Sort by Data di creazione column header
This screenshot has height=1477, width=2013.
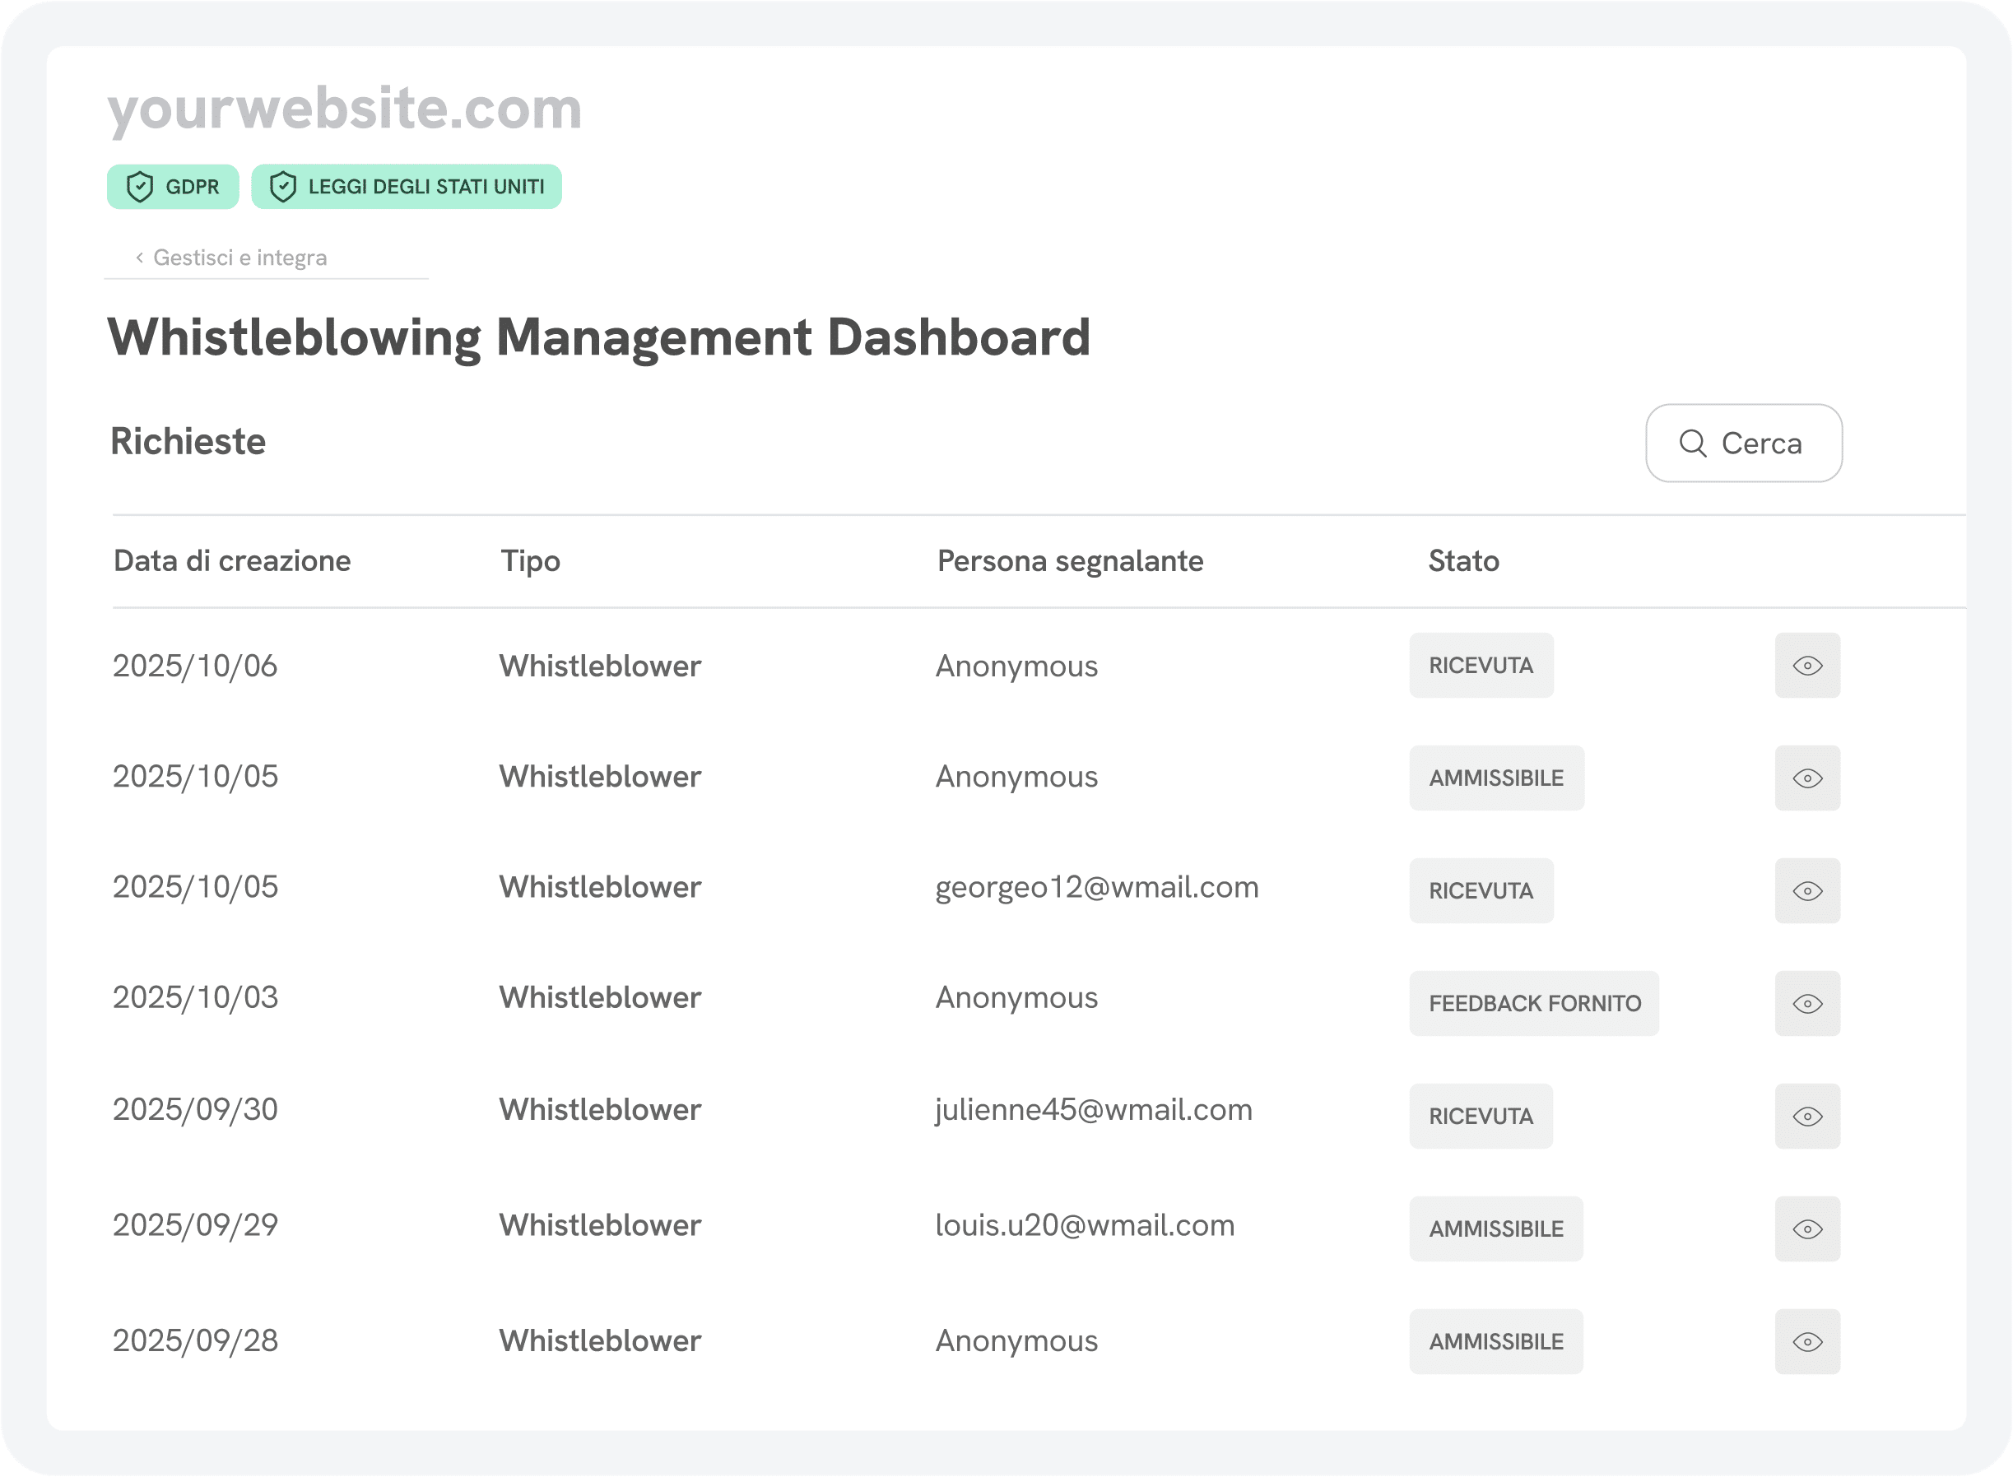point(231,560)
